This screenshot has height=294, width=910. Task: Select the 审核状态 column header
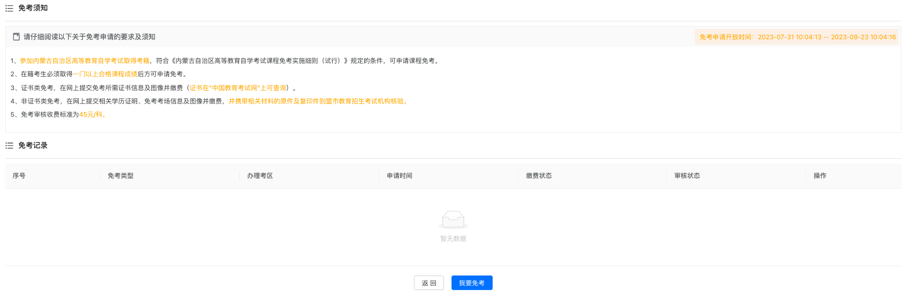tap(687, 176)
